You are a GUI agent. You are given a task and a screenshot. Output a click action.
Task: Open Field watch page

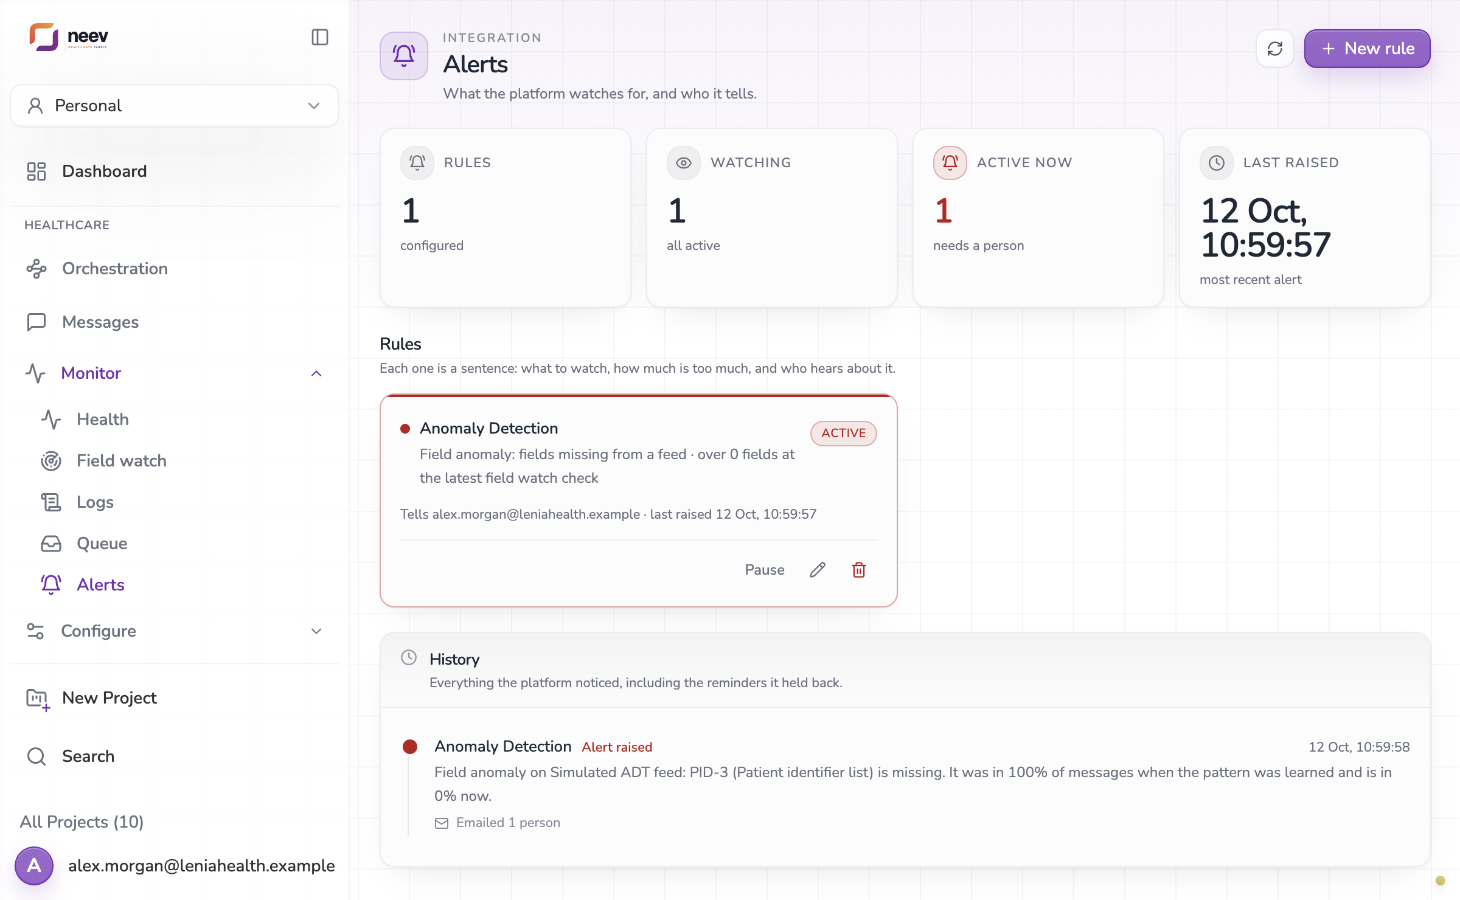(x=121, y=461)
